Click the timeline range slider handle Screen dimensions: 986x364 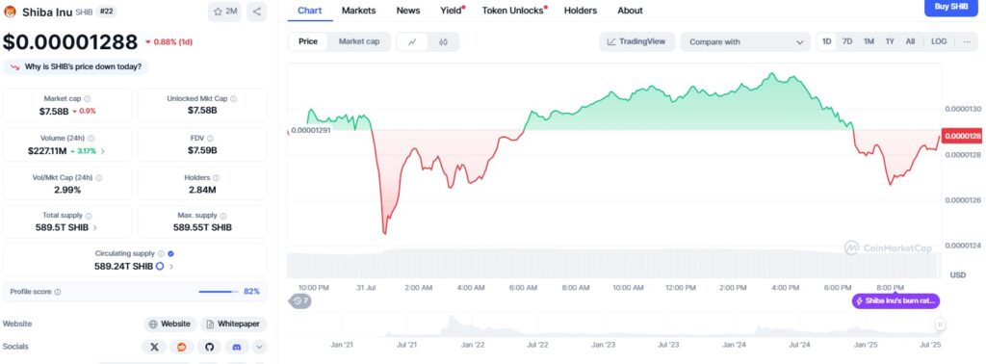pyautogui.click(x=940, y=325)
